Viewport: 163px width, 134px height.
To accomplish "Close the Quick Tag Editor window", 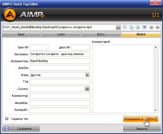I will 155,2.
